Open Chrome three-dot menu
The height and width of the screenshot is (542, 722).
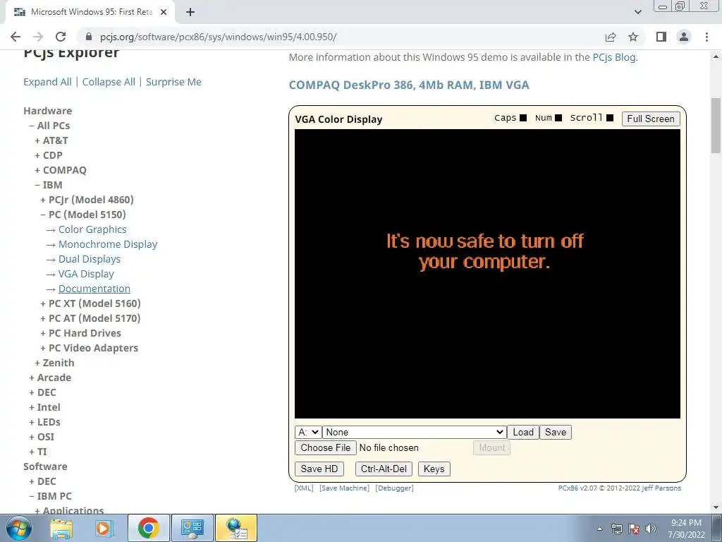pos(706,37)
